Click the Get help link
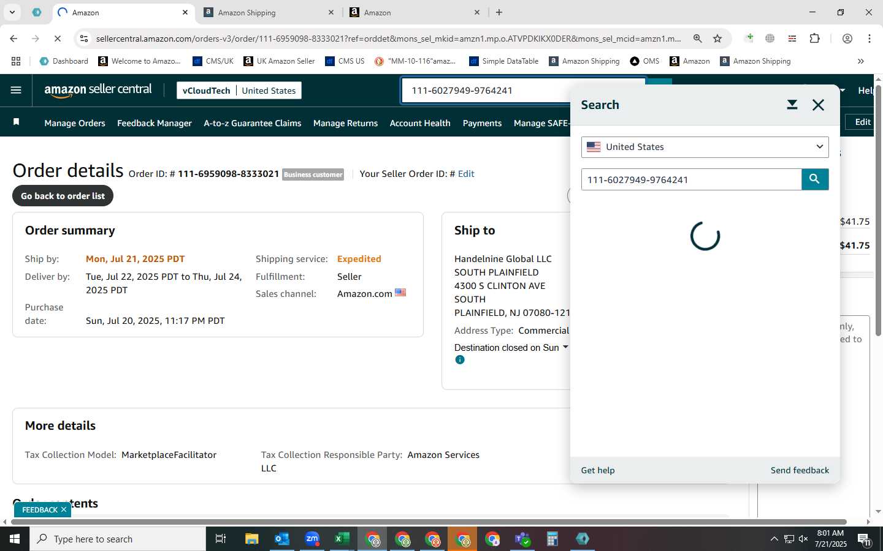 coord(598,470)
